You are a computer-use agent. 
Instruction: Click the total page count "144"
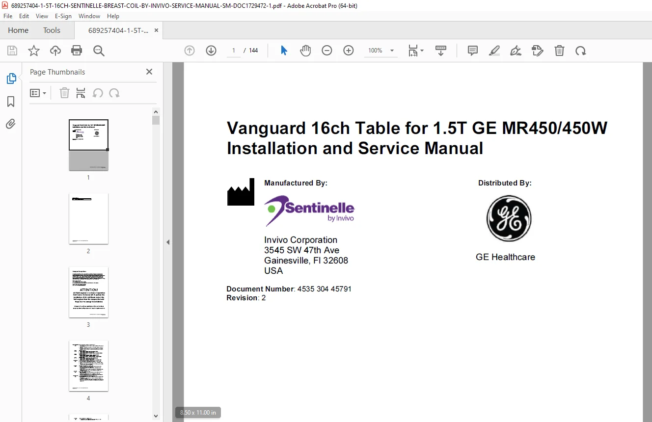[253, 51]
